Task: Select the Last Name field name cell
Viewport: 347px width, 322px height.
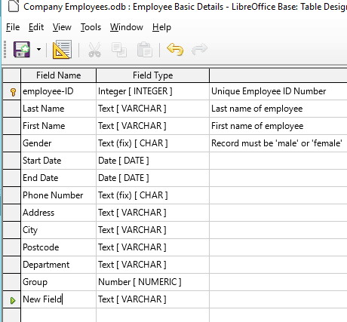Action: 58,109
